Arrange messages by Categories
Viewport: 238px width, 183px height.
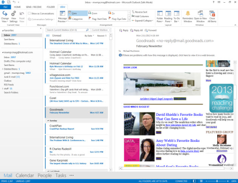coord(76,19)
